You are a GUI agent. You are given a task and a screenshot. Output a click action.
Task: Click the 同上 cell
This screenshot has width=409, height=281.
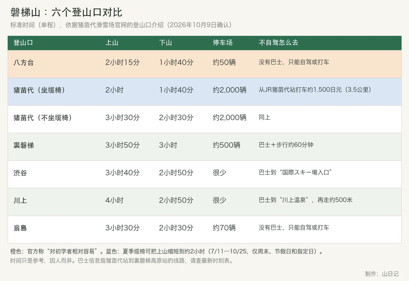point(265,117)
